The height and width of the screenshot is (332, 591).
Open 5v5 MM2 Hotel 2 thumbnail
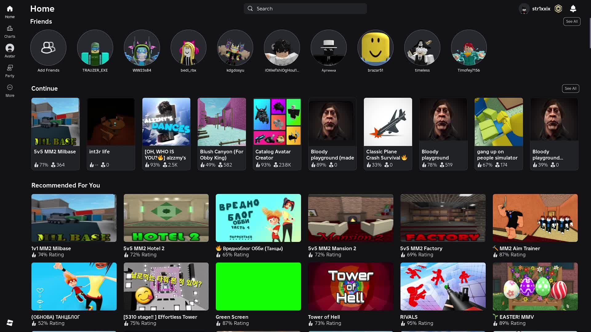click(166, 218)
